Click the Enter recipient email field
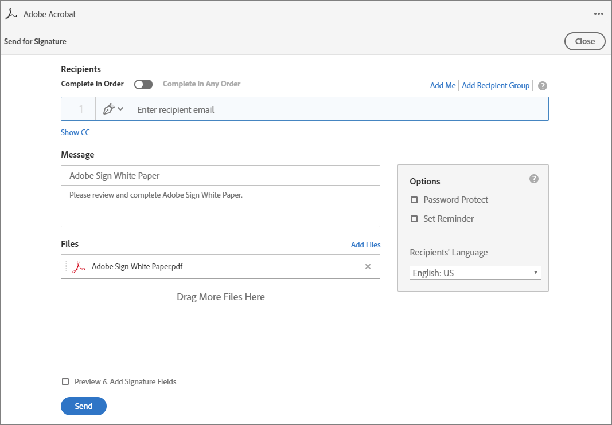 point(338,109)
